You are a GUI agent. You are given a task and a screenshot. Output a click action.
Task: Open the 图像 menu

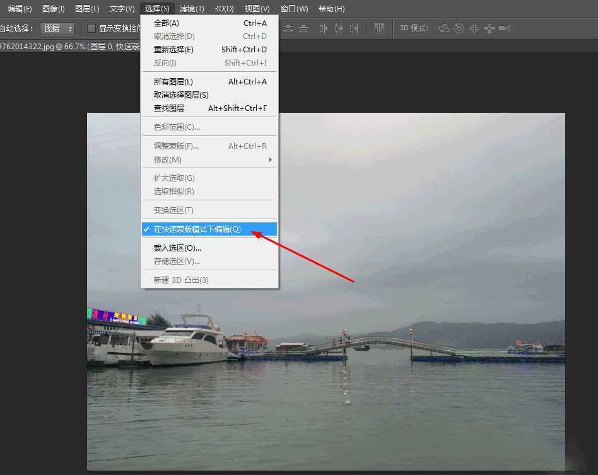click(x=53, y=8)
